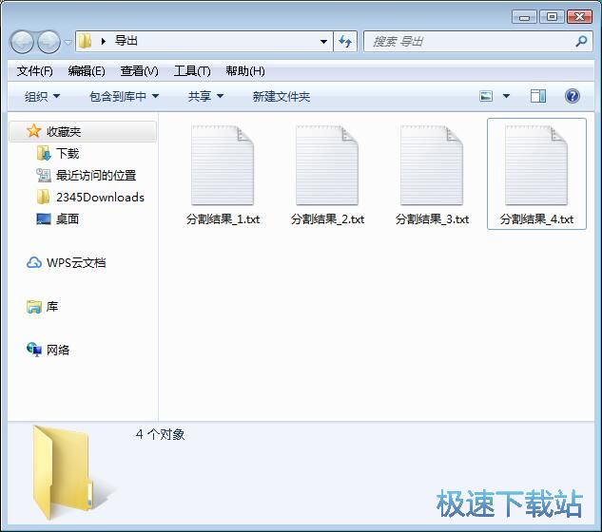The height and width of the screenshot is (532, 602).
Task: Close the 导出 window
Action: point(580,17)
